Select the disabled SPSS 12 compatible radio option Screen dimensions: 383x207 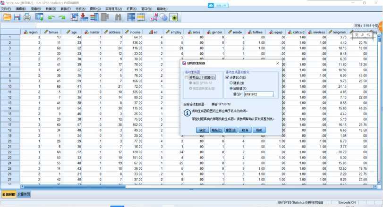pyautogui.click(x=190, y=83)
